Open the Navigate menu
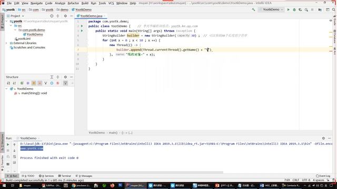 pos(36,3)
